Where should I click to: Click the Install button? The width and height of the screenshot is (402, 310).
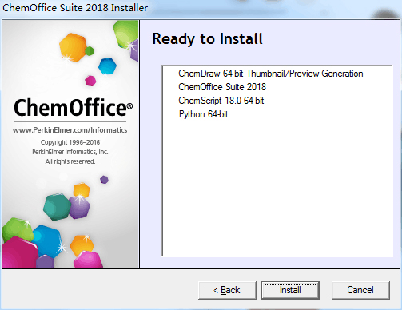coord(290,290)
